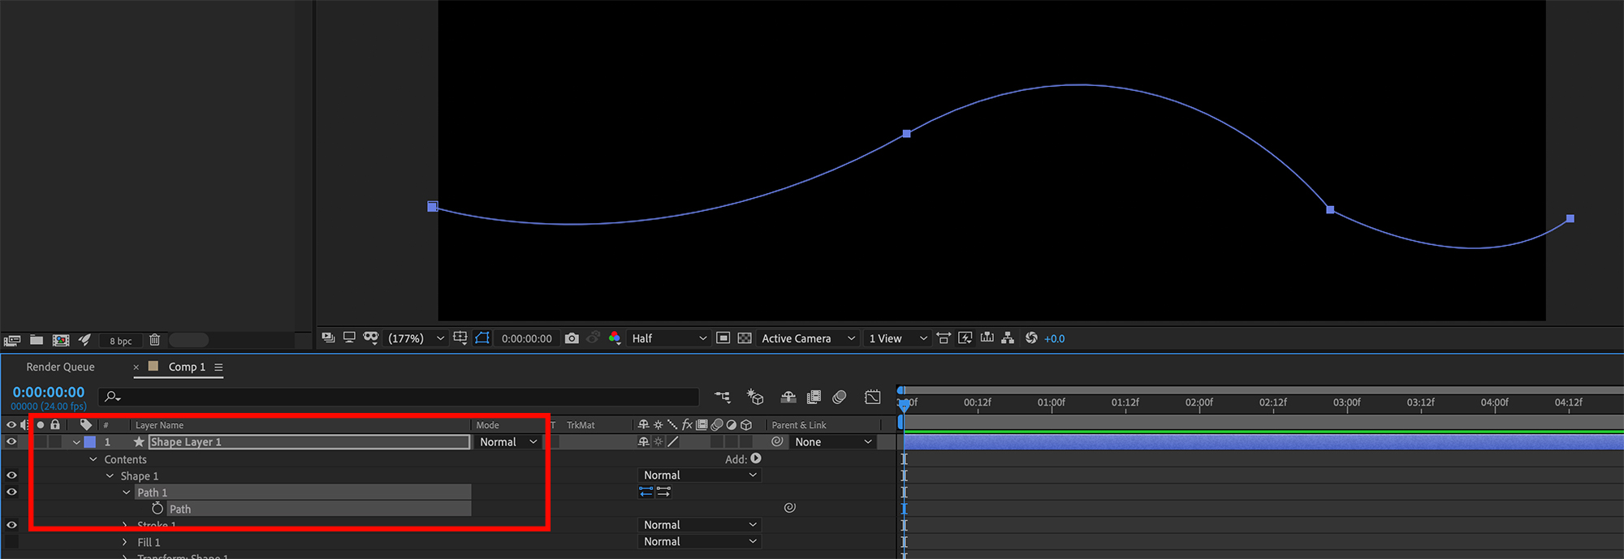Open grid and guide options
The image size is (1624, 559).
tap(460, 338)
